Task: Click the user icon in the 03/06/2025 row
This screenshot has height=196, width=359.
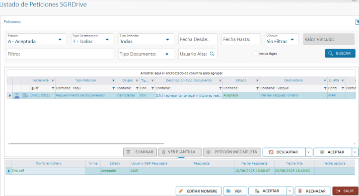Action: (x=17, y=95)
